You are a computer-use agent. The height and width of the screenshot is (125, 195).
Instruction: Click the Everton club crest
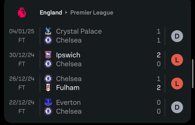pyautogui.click(x=48, y=102)
